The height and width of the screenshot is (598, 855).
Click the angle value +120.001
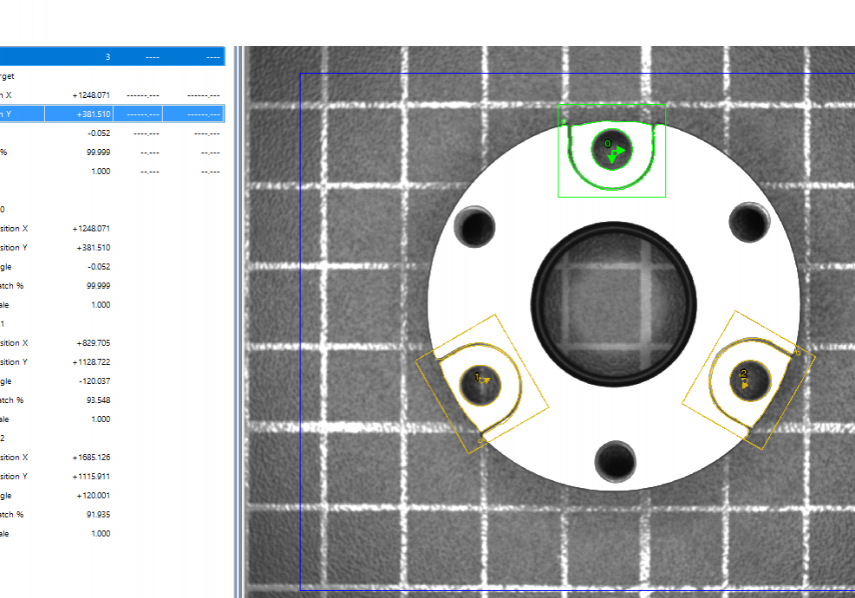coord(93,496)
